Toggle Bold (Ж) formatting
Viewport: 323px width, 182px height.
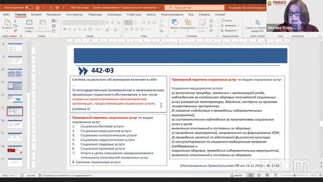65,29
